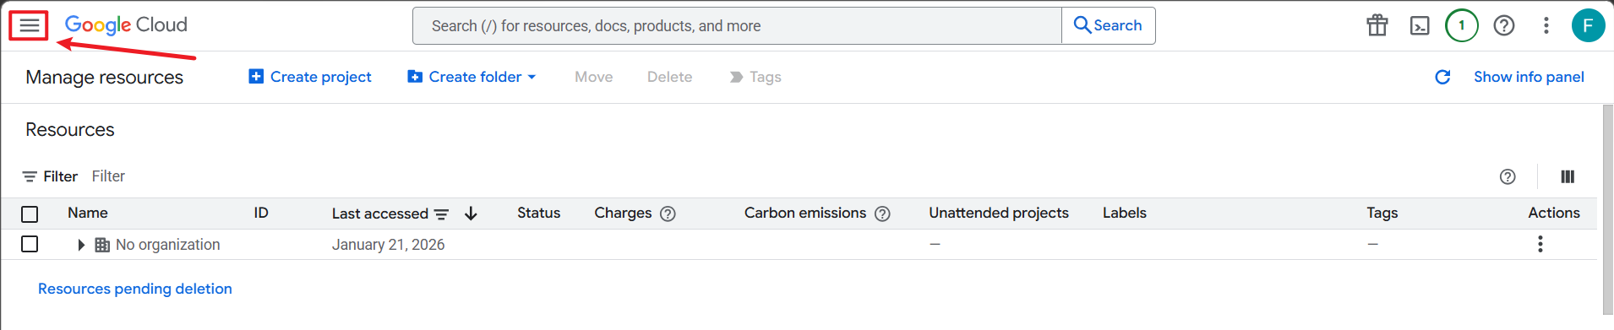This screenshot has width=1614, height=330.
Task: Click the Tags toolbar button
Action: coord(755,77)
